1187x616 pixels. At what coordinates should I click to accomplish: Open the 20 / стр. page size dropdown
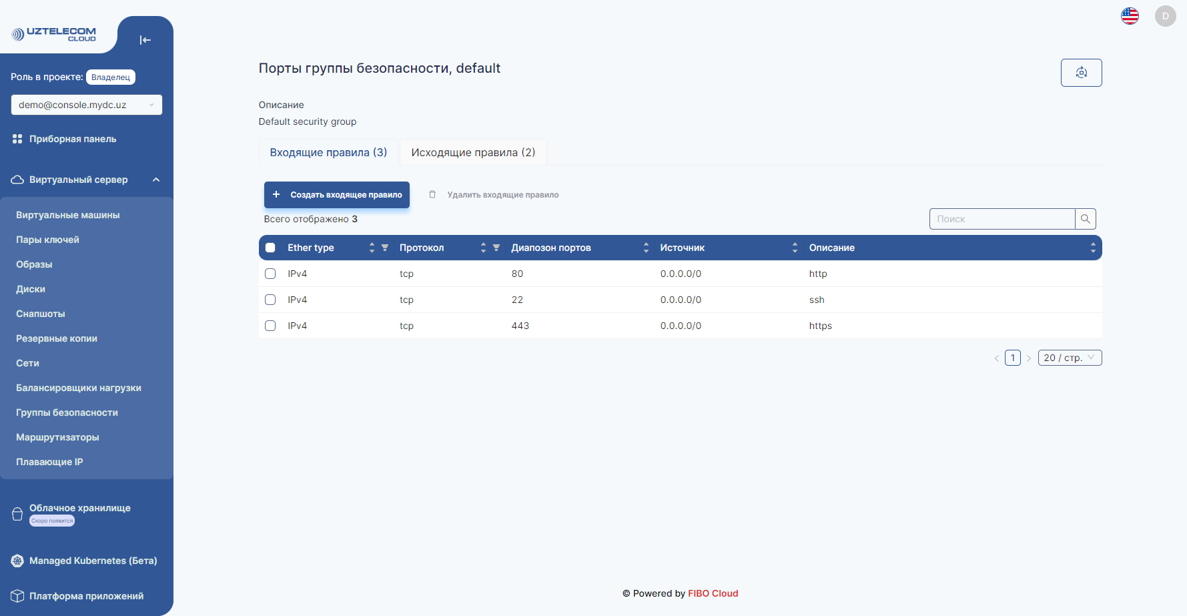point(1070,358)
